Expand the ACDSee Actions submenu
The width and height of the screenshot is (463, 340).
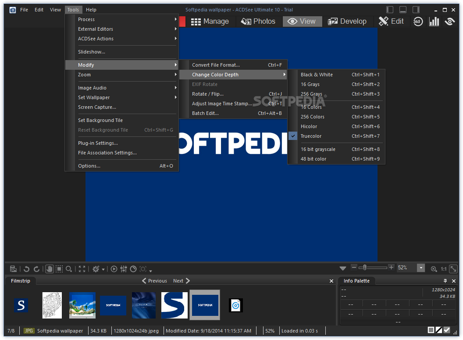(x=122, y=39)
